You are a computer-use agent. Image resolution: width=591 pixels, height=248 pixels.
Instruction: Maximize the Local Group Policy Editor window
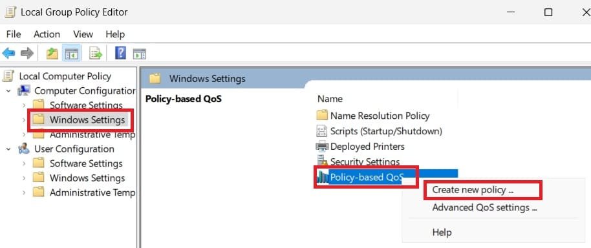[x=548, y=12]
